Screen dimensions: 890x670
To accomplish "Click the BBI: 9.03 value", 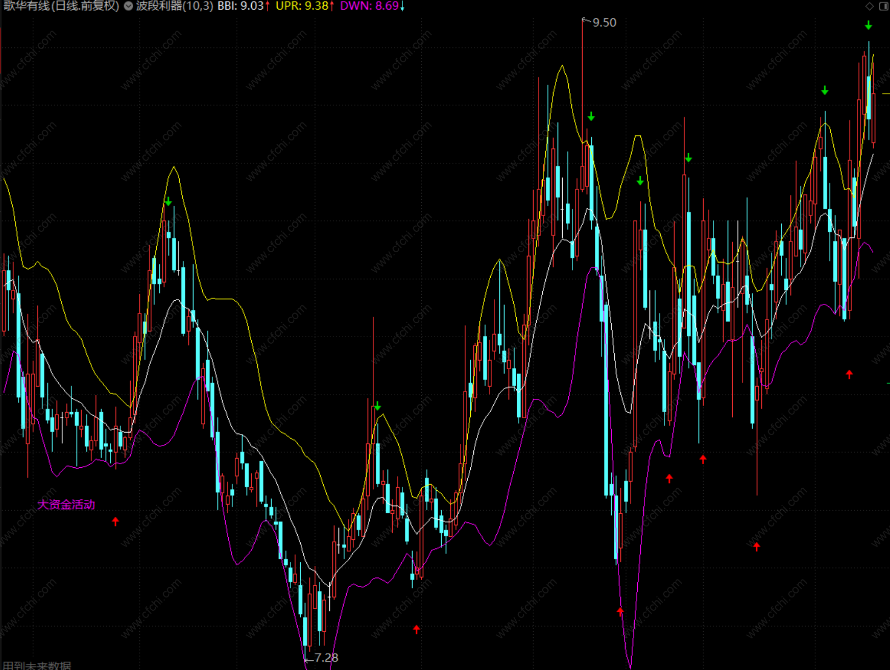I will click(240, 6).
